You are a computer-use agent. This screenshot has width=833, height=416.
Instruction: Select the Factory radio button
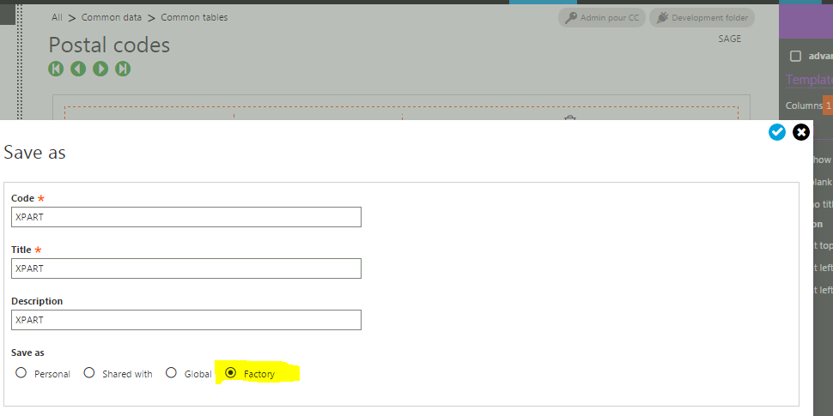point(230,373)
